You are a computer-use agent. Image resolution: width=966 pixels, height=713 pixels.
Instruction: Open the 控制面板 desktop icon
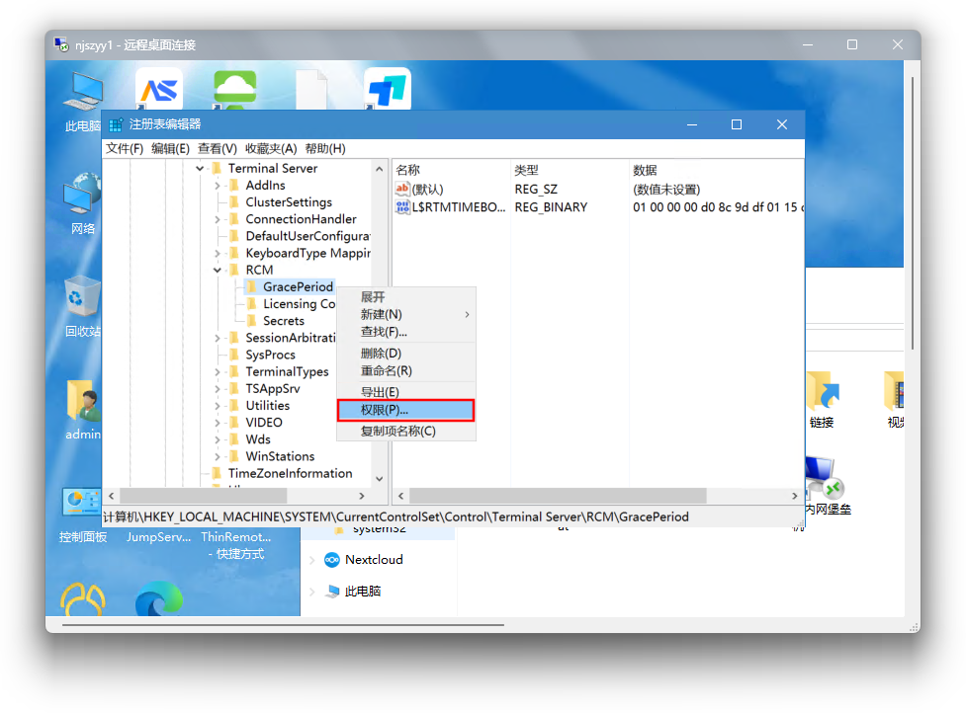pos(83,504)
